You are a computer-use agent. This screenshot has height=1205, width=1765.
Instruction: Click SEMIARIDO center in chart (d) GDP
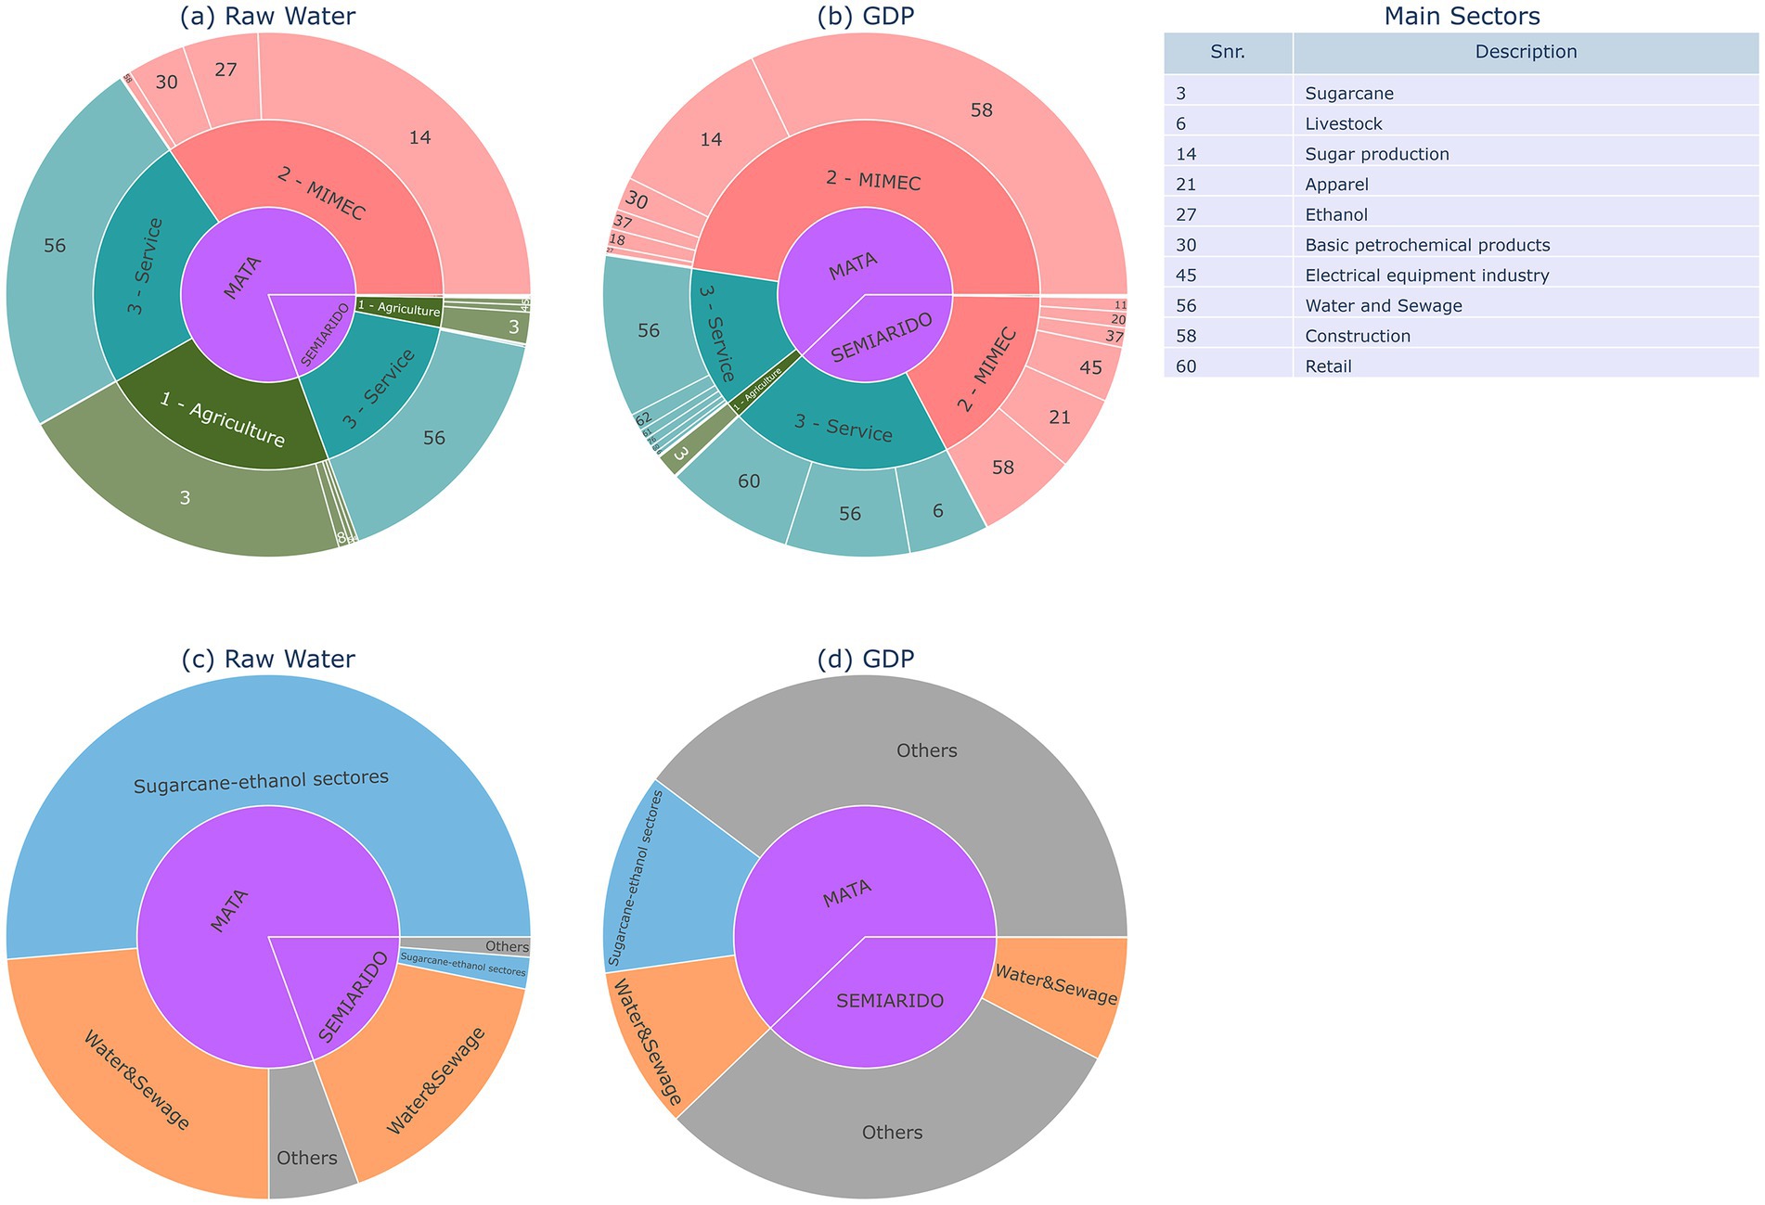pos(889,1002)
